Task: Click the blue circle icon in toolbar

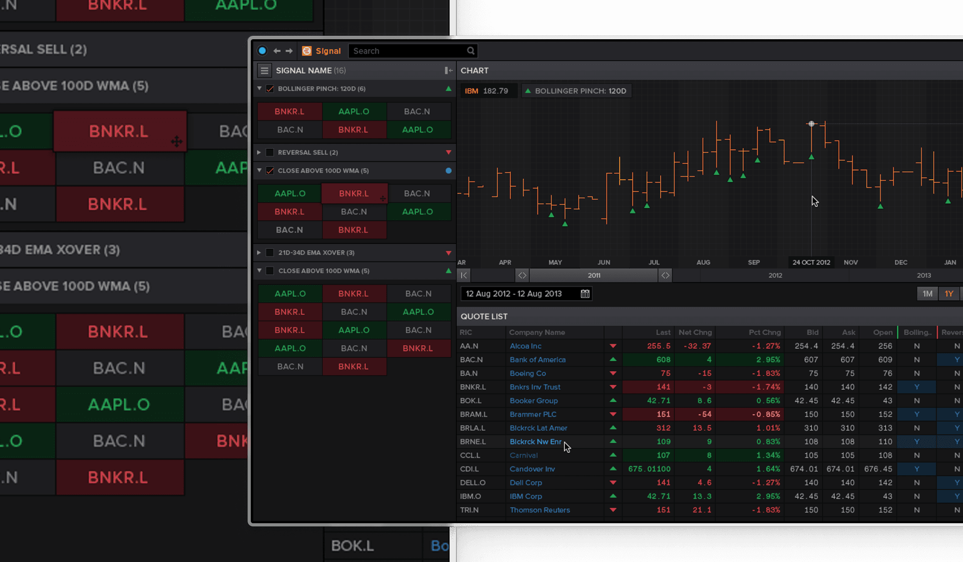Action: 262,51
